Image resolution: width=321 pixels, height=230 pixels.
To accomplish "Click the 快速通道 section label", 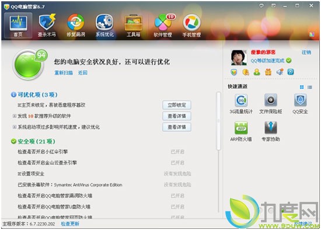I will pyautogui.click(x=238, y=86).
